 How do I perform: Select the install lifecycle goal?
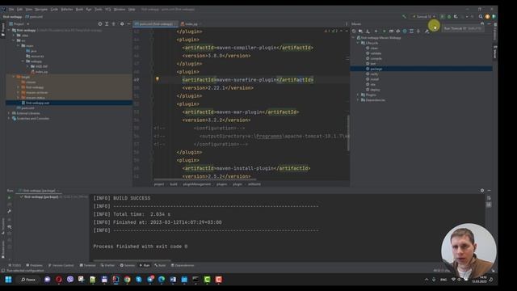pos(374,79)
